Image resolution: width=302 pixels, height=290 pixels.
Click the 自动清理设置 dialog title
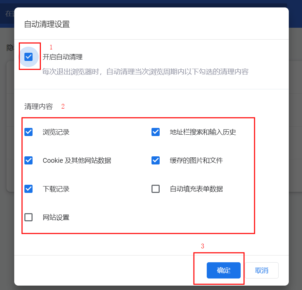pyautogui.click(x=47, y=24)
